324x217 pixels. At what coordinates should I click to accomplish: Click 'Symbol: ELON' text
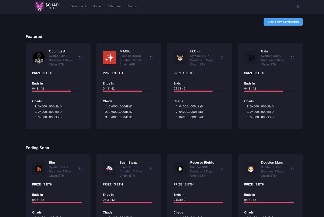(271, 167)
